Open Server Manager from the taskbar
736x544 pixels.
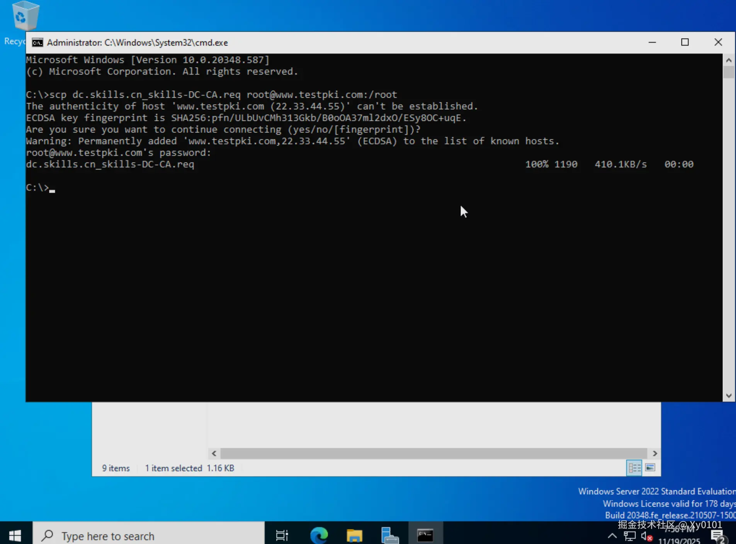click(389, 536)
